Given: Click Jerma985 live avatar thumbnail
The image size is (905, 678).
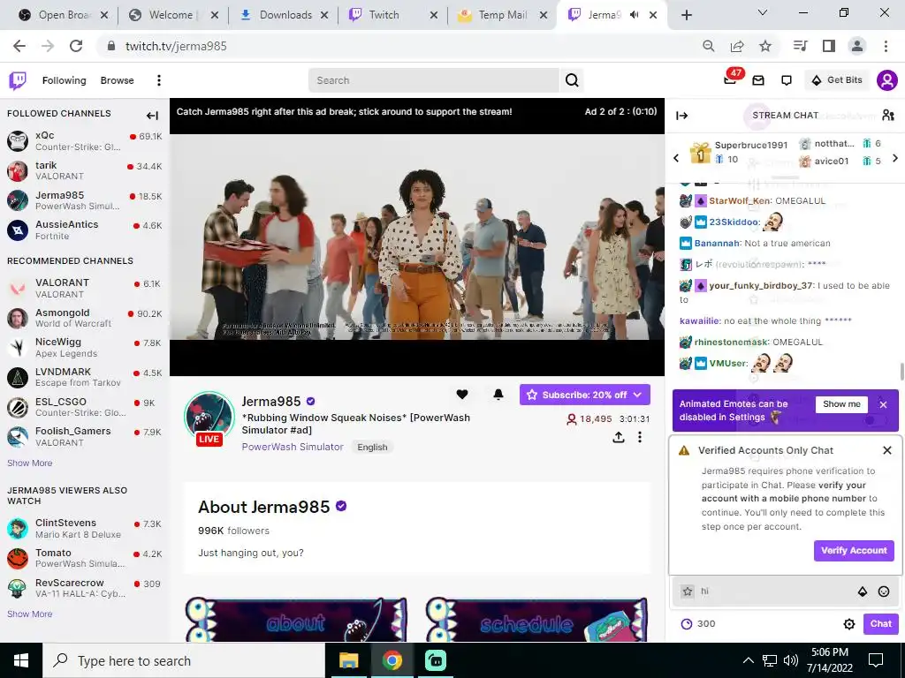Looking at the screenshot, I should pos(209,418).
